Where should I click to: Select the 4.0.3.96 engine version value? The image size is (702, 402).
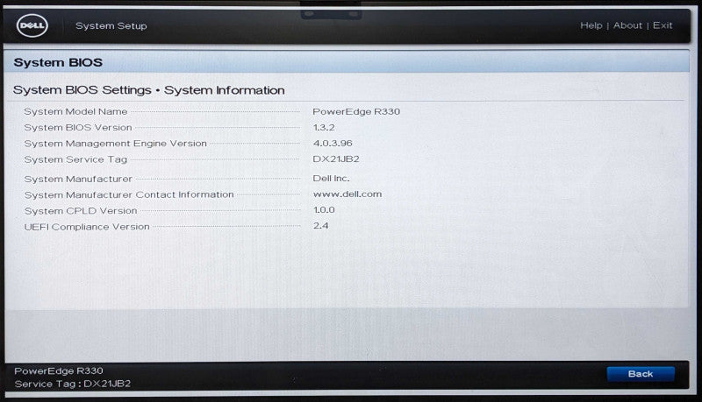(333, 144)
